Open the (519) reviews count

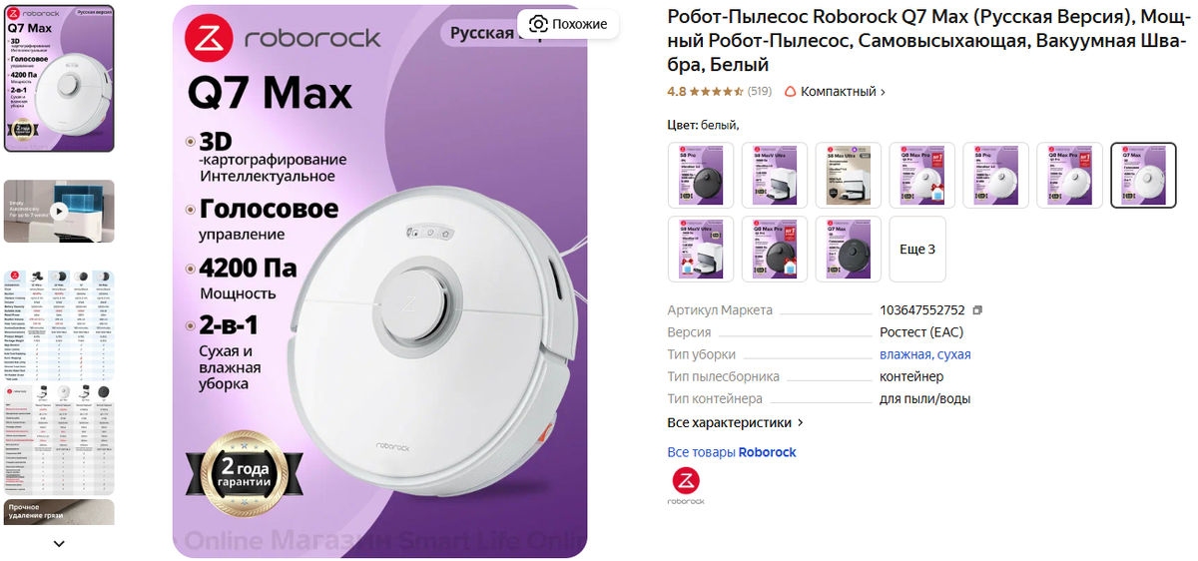760,92
